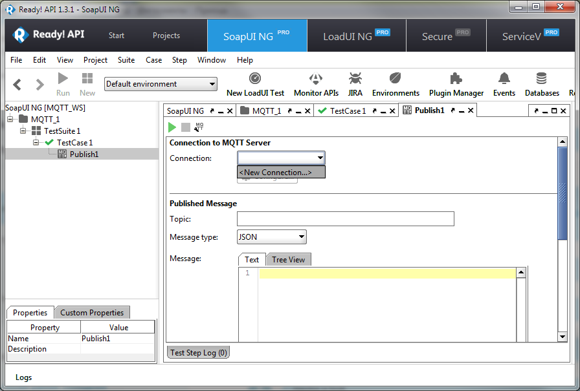580x391 pixels.
Task: Choose <New Connection...> from the list
Action: [x=281, y=172]
